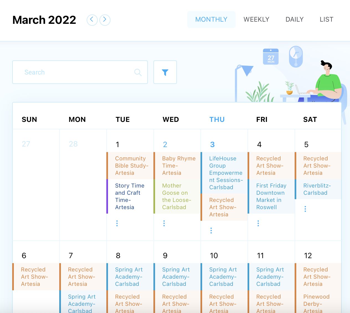Go to next month arrow
The width and height of the screenshot is (350, 313).
105,20
